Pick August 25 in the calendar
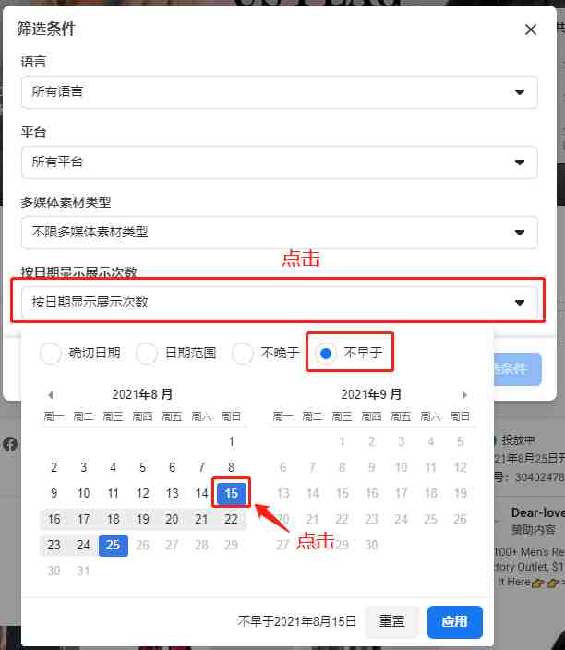 pos(114,545)
